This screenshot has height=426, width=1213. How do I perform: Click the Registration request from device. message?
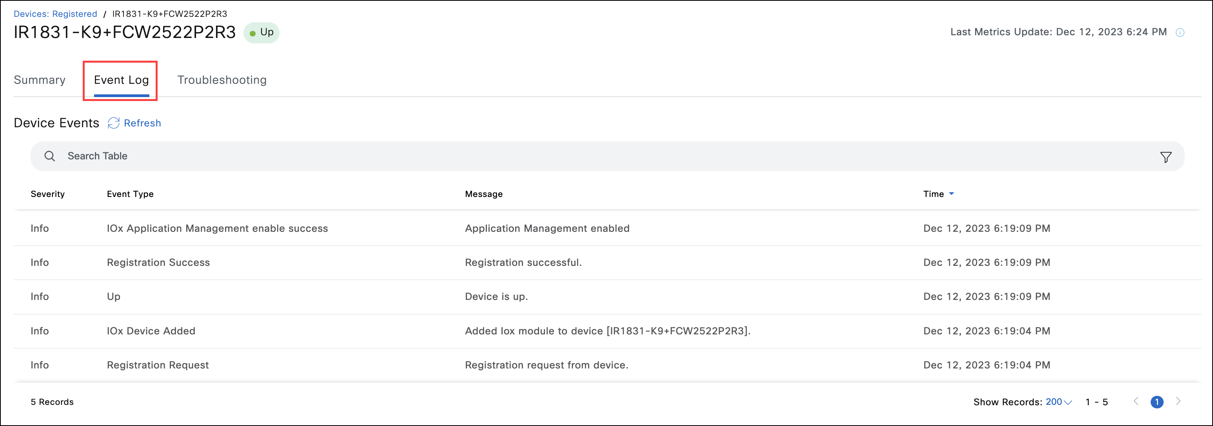coord(546,365)
